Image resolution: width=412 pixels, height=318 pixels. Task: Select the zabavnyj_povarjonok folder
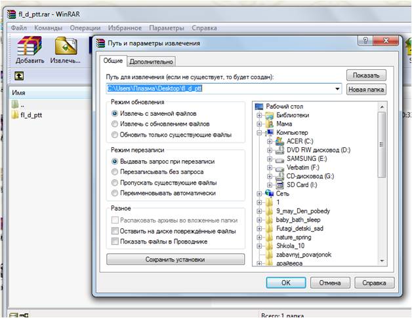click(x=304, y=255)
